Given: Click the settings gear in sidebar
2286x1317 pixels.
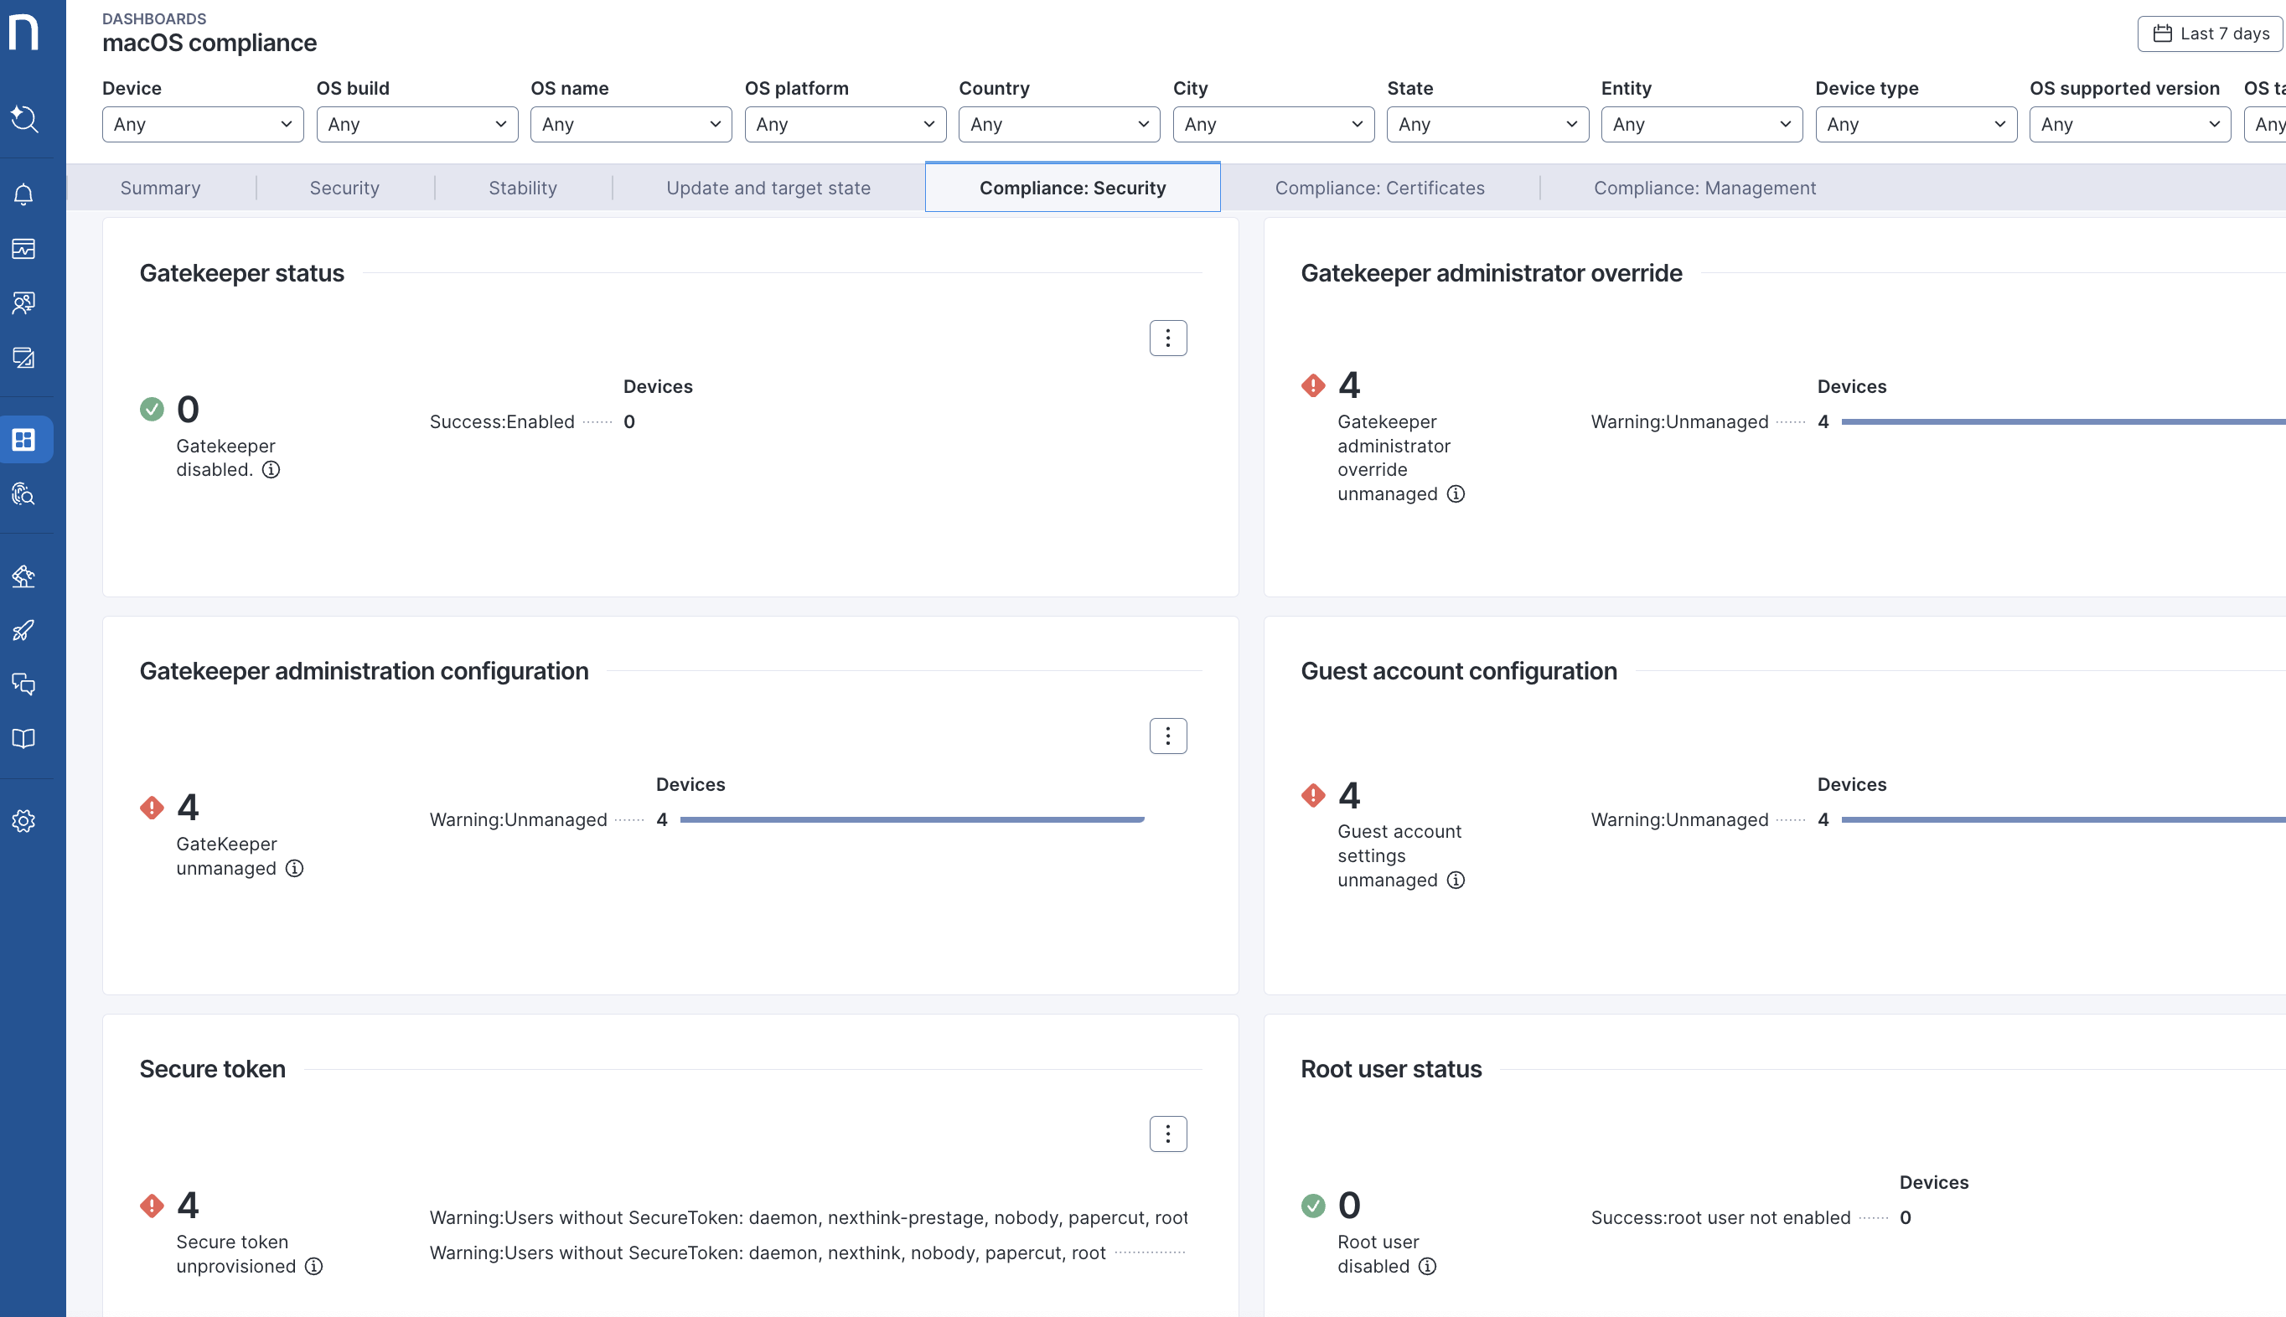Looking at the screenshot, I should coord(24,820).
